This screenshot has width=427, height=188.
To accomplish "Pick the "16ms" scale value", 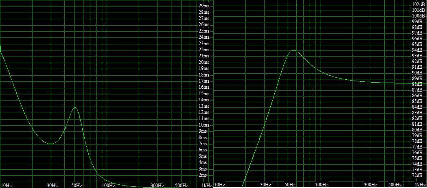I will click(x=204, y=87).
